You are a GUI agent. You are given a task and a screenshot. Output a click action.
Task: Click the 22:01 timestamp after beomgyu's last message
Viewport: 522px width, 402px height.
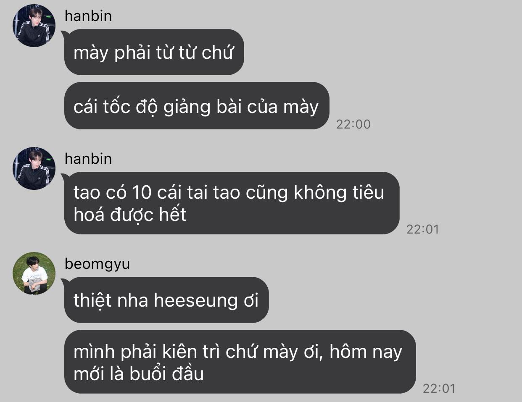tap(439, 388)
